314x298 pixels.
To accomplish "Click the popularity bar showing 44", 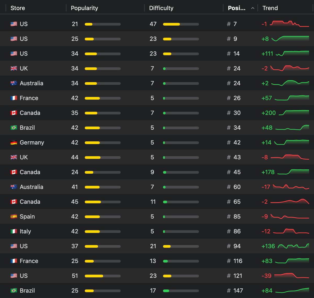I will pos(103,157).
